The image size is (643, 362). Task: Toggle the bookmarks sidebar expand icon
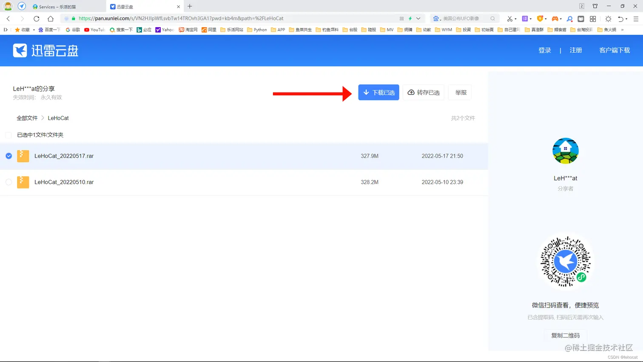click(x=6, y=30)
